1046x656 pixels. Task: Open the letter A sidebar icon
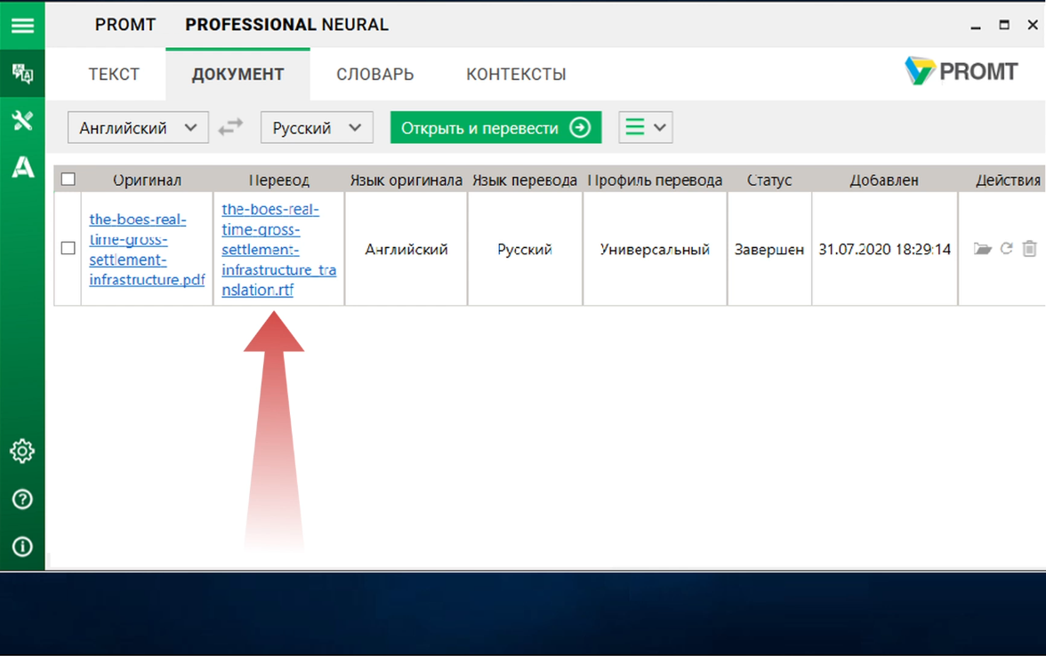[22, 167]
